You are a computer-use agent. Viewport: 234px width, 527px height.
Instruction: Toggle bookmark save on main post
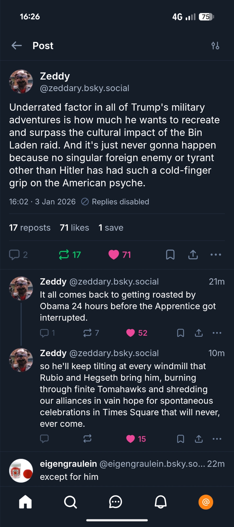click(170, 255)
